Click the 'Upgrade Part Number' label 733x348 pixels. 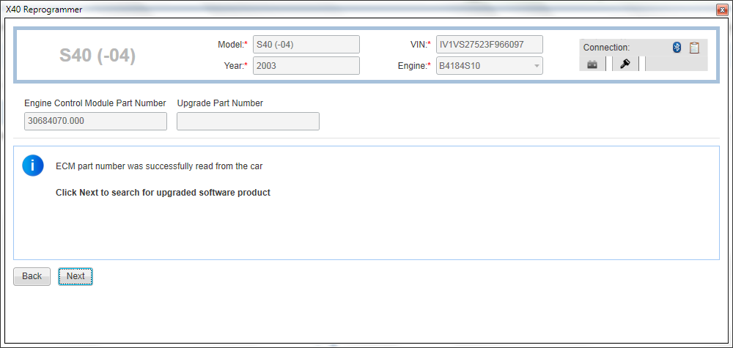(x=220, y=103)
